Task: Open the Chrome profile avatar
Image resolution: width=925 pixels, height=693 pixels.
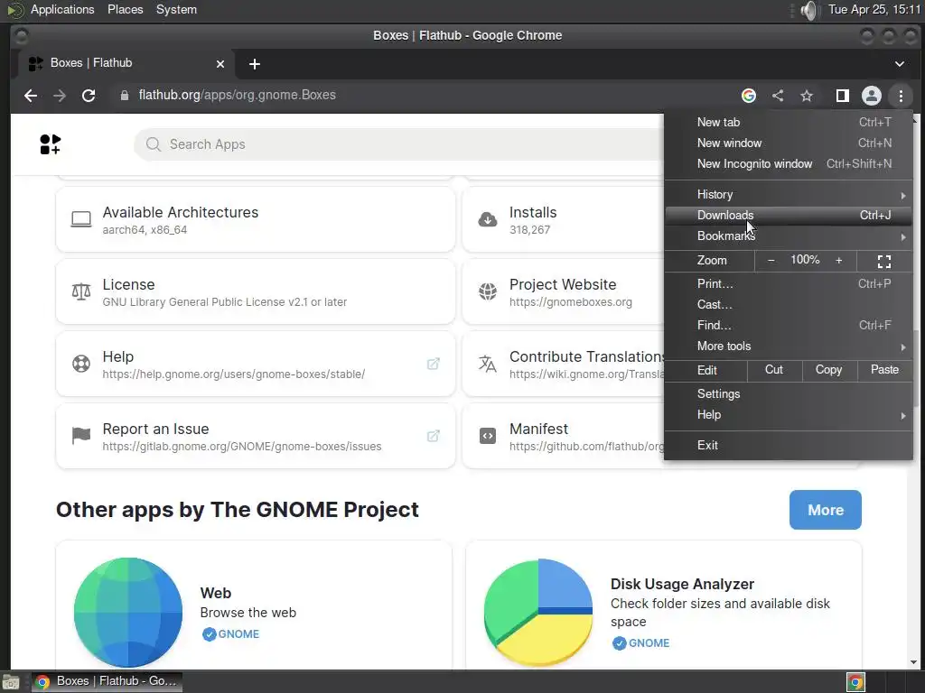Action: pyautogui.click(x=872, y=96)
